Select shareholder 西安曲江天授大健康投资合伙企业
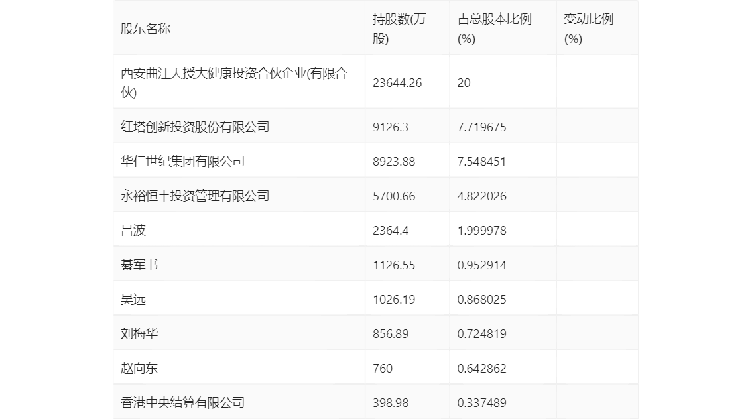 [233, 82]
